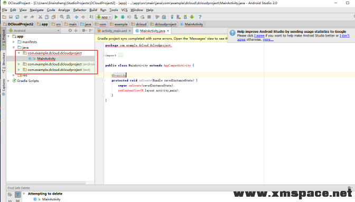Screen dimensions: 355x202
Task: Click the Redo arrow icon
Action: tap(32, 17)
